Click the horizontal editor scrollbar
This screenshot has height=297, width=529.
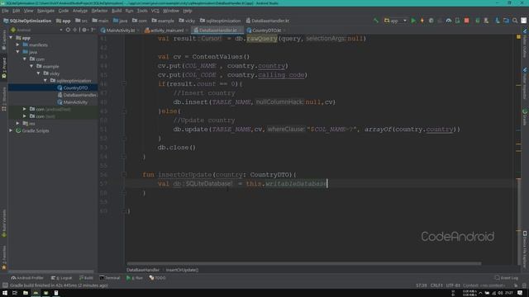click(303, 263)
